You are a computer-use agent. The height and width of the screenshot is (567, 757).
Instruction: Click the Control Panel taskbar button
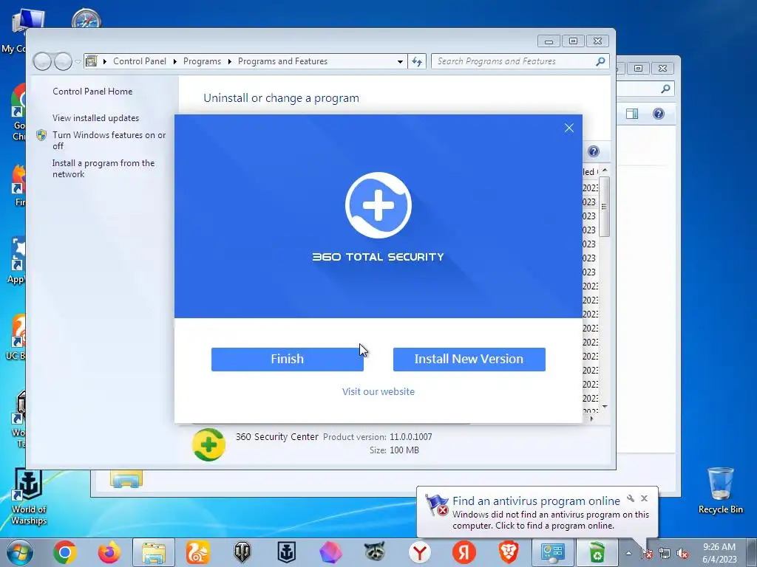[552, 552]
